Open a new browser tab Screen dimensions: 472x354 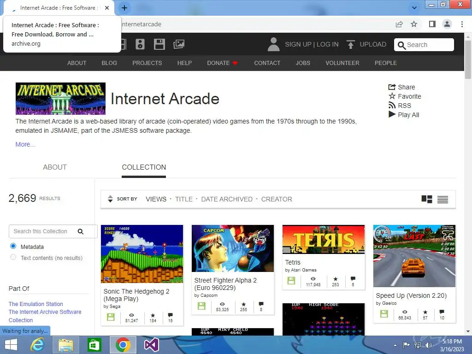coord(124,8)
